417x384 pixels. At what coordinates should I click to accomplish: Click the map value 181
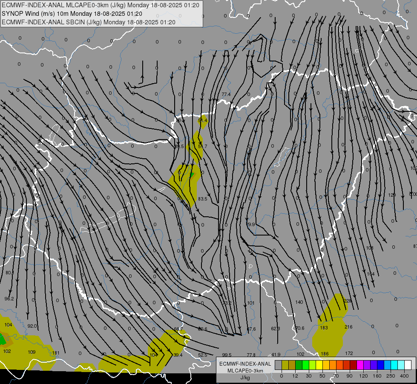[x=56, y=353]
